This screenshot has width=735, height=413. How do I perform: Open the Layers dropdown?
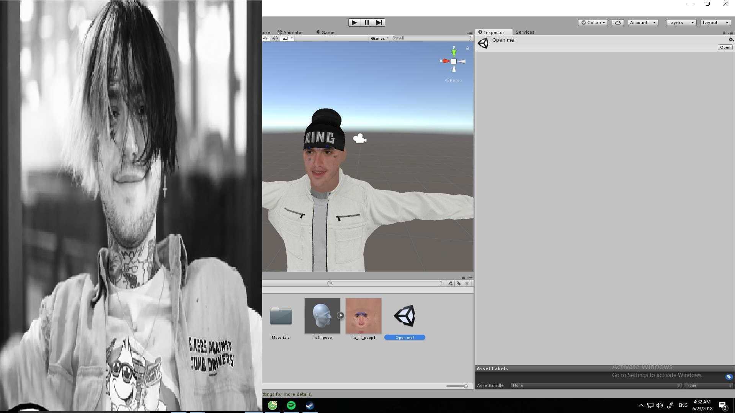coord(681,23)
